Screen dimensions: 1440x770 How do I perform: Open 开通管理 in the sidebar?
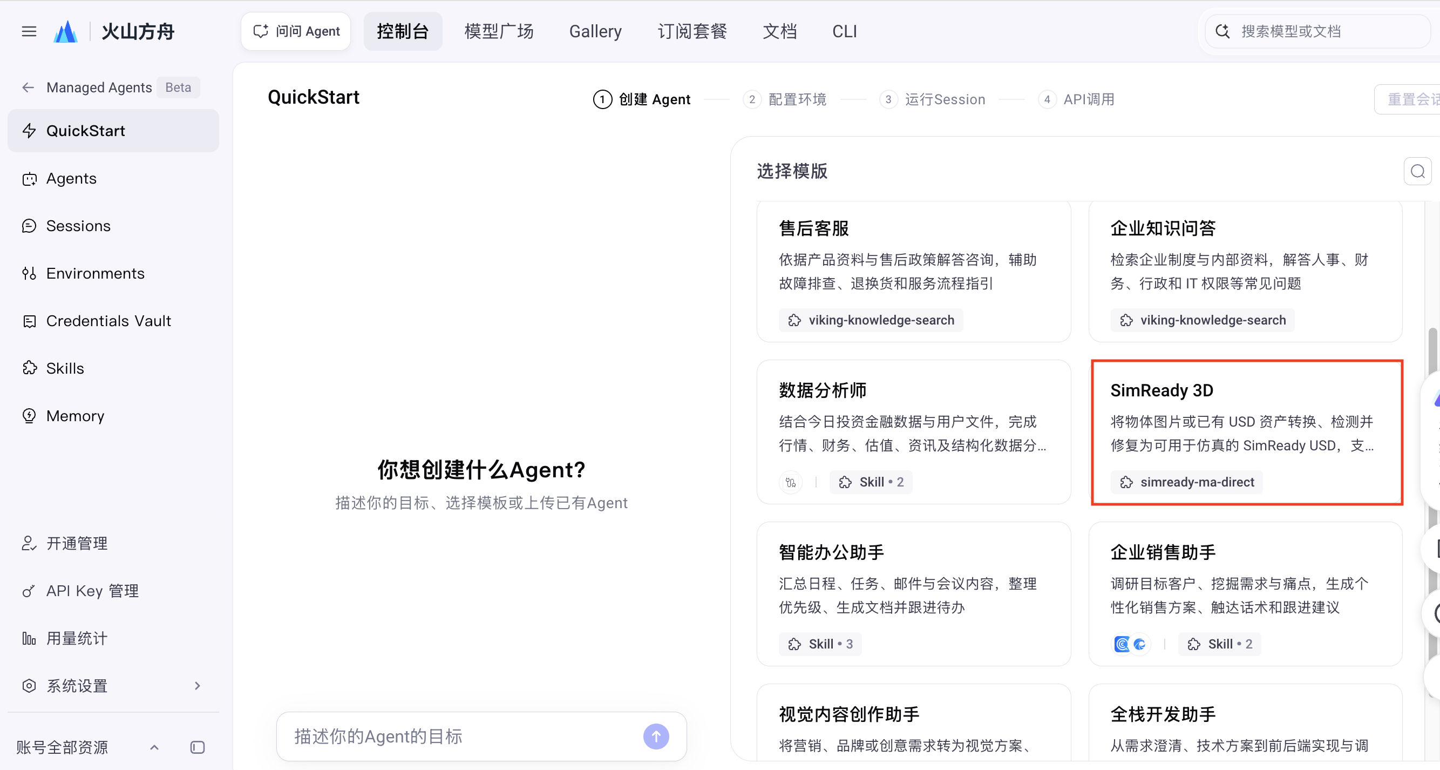[113, 544]
